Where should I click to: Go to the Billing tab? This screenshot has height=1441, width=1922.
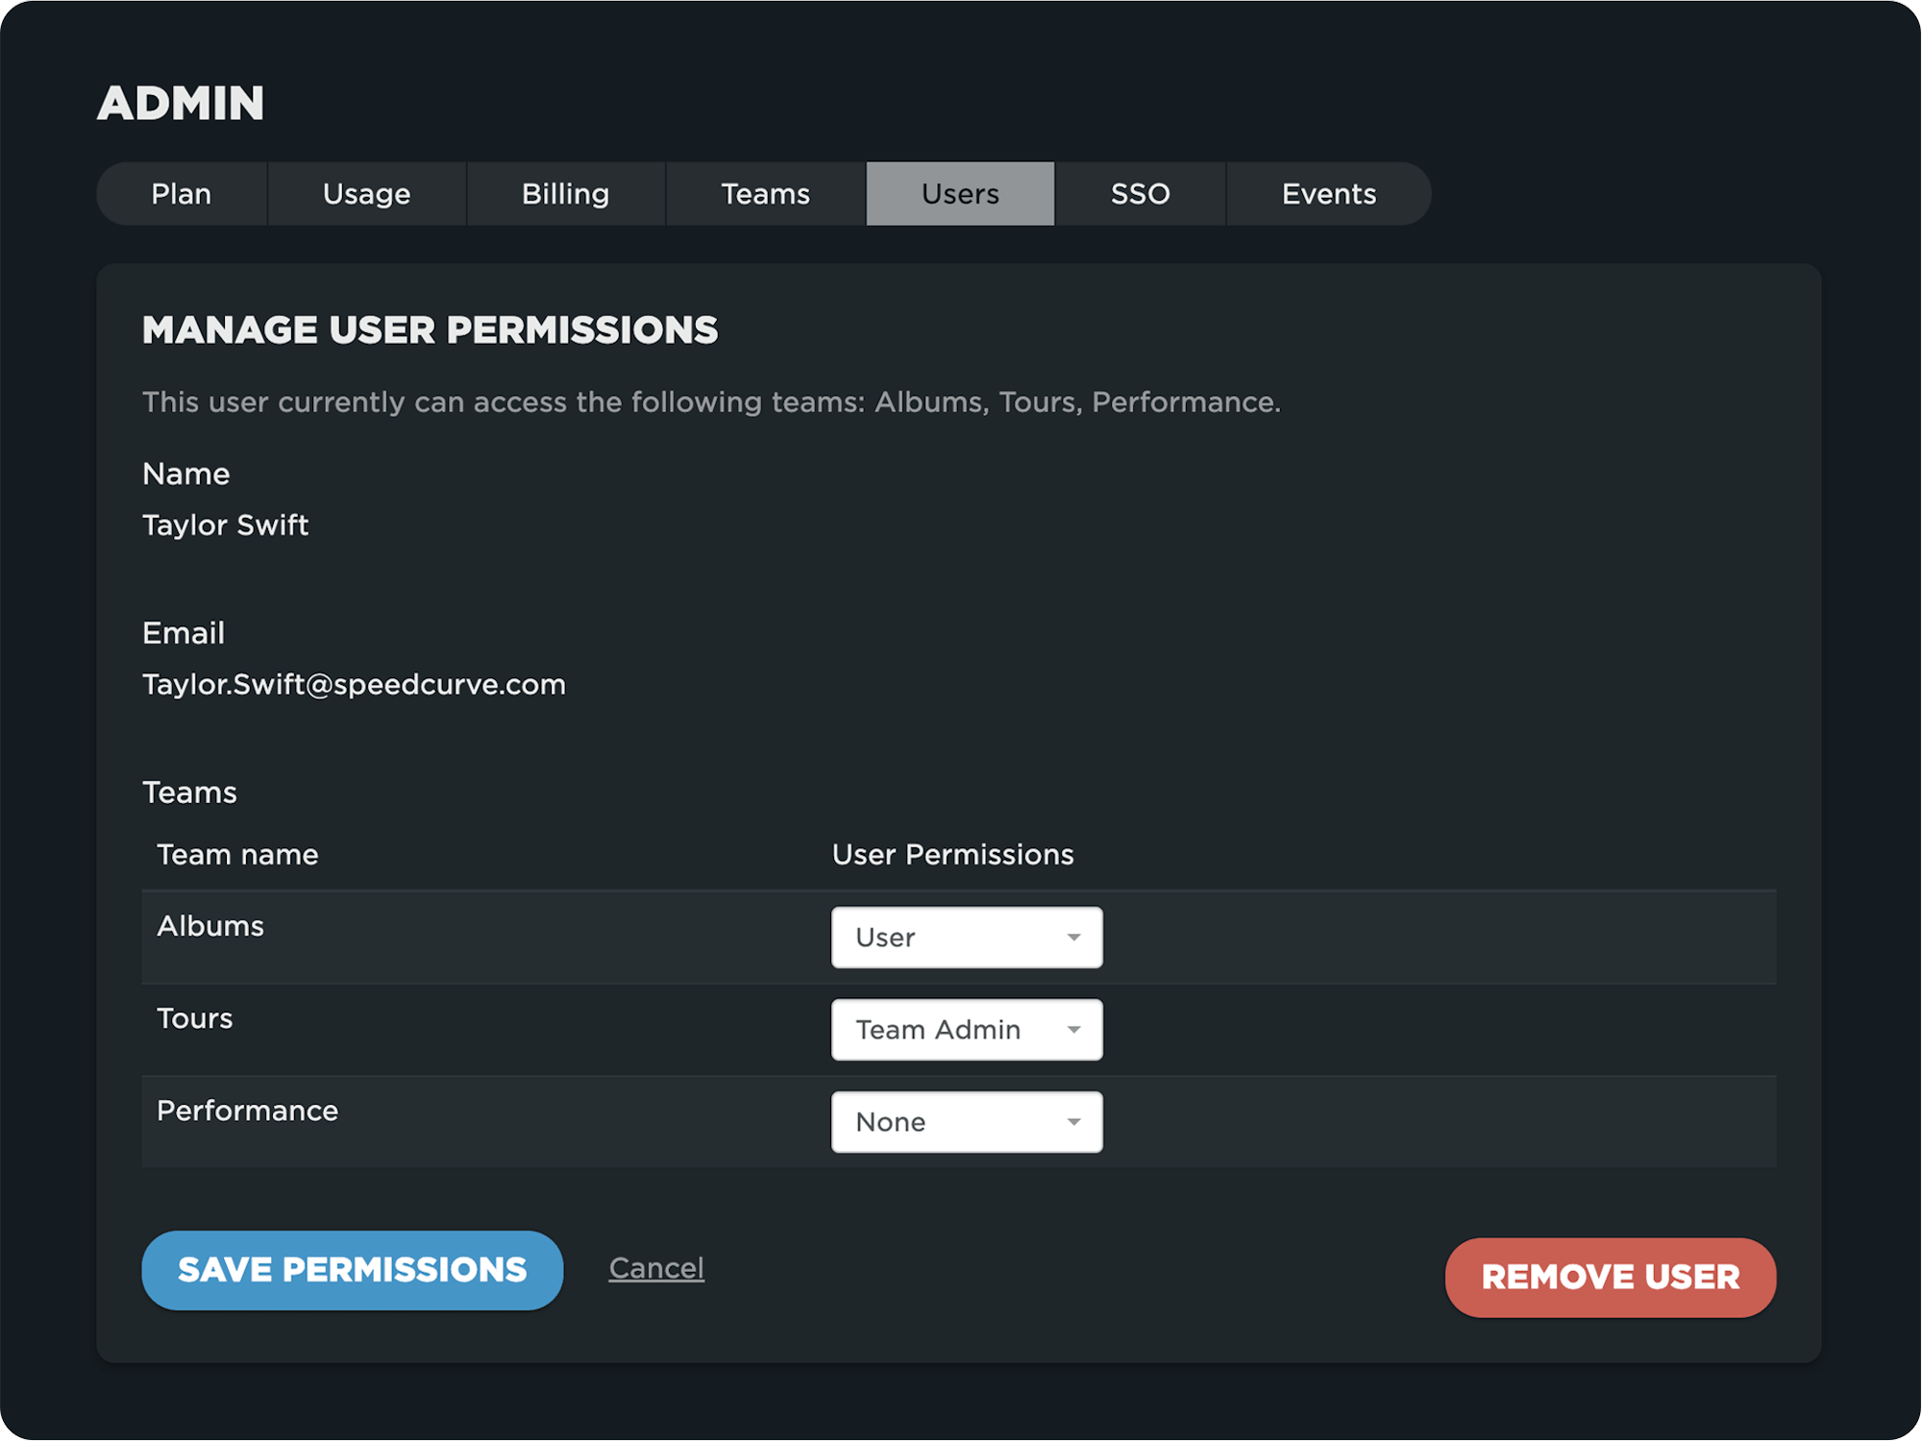[x=565, y=194]
